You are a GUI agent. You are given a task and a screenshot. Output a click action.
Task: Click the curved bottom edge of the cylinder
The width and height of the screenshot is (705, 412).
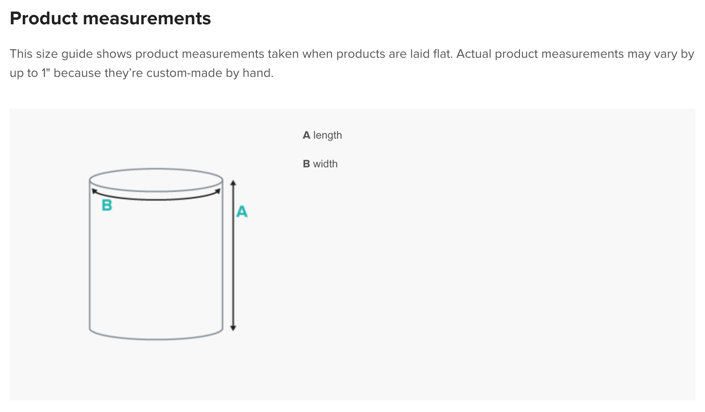click(156, 339)
